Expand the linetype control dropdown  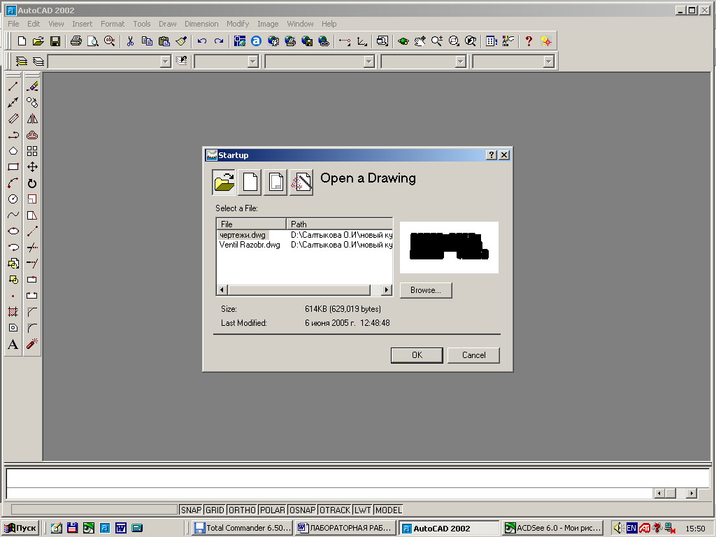click(369, 62)
